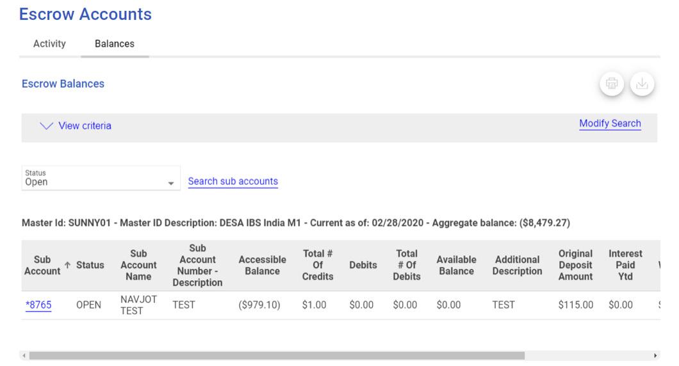Switch to the Activity tab
The image size is (679, 366).
[x=49, y=44]
